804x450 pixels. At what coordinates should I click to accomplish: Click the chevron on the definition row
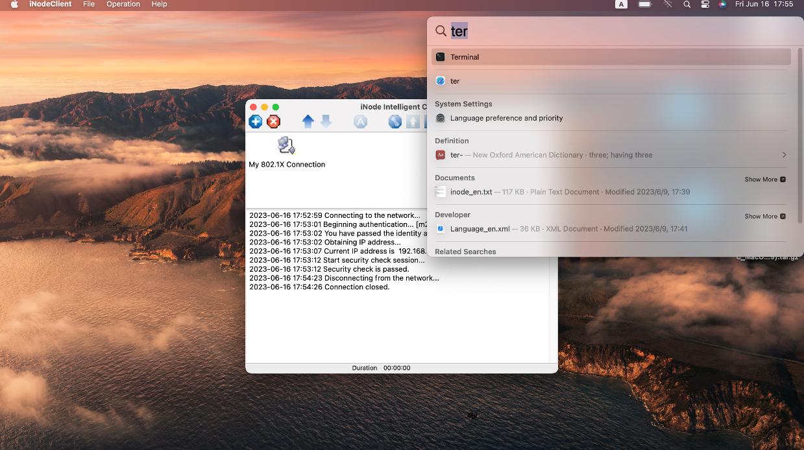784,155
